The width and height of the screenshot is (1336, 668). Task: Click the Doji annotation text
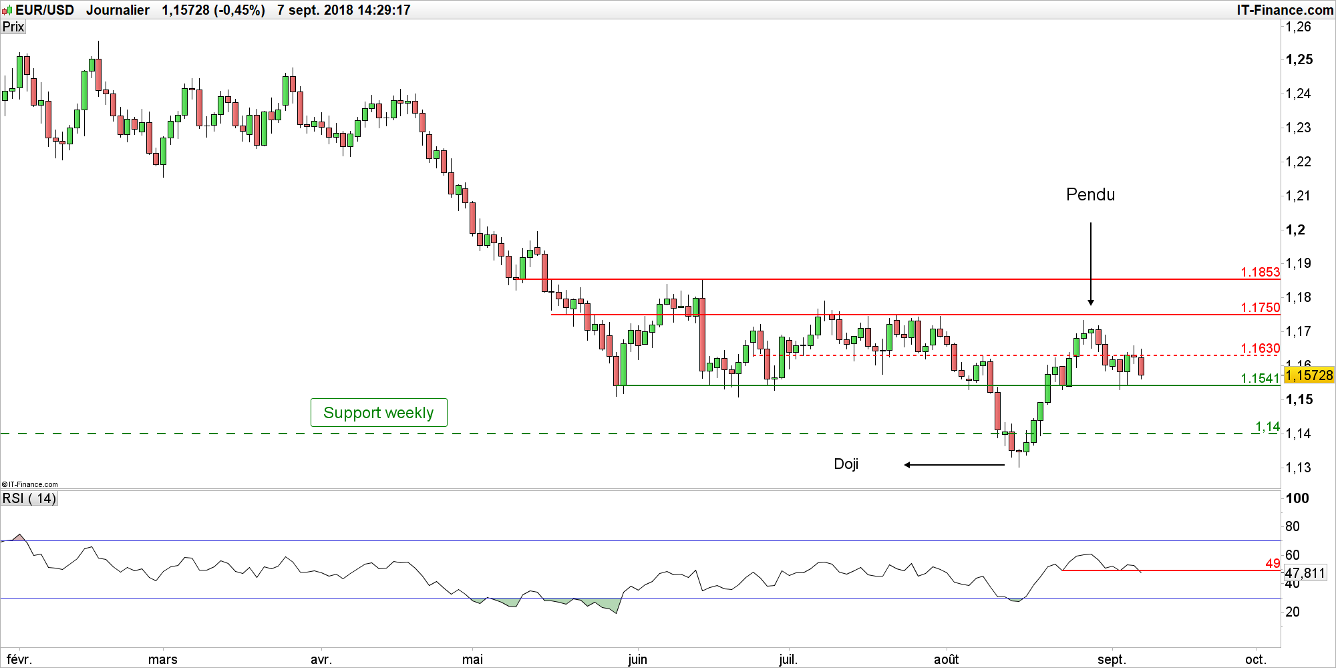tap(846, 464)
